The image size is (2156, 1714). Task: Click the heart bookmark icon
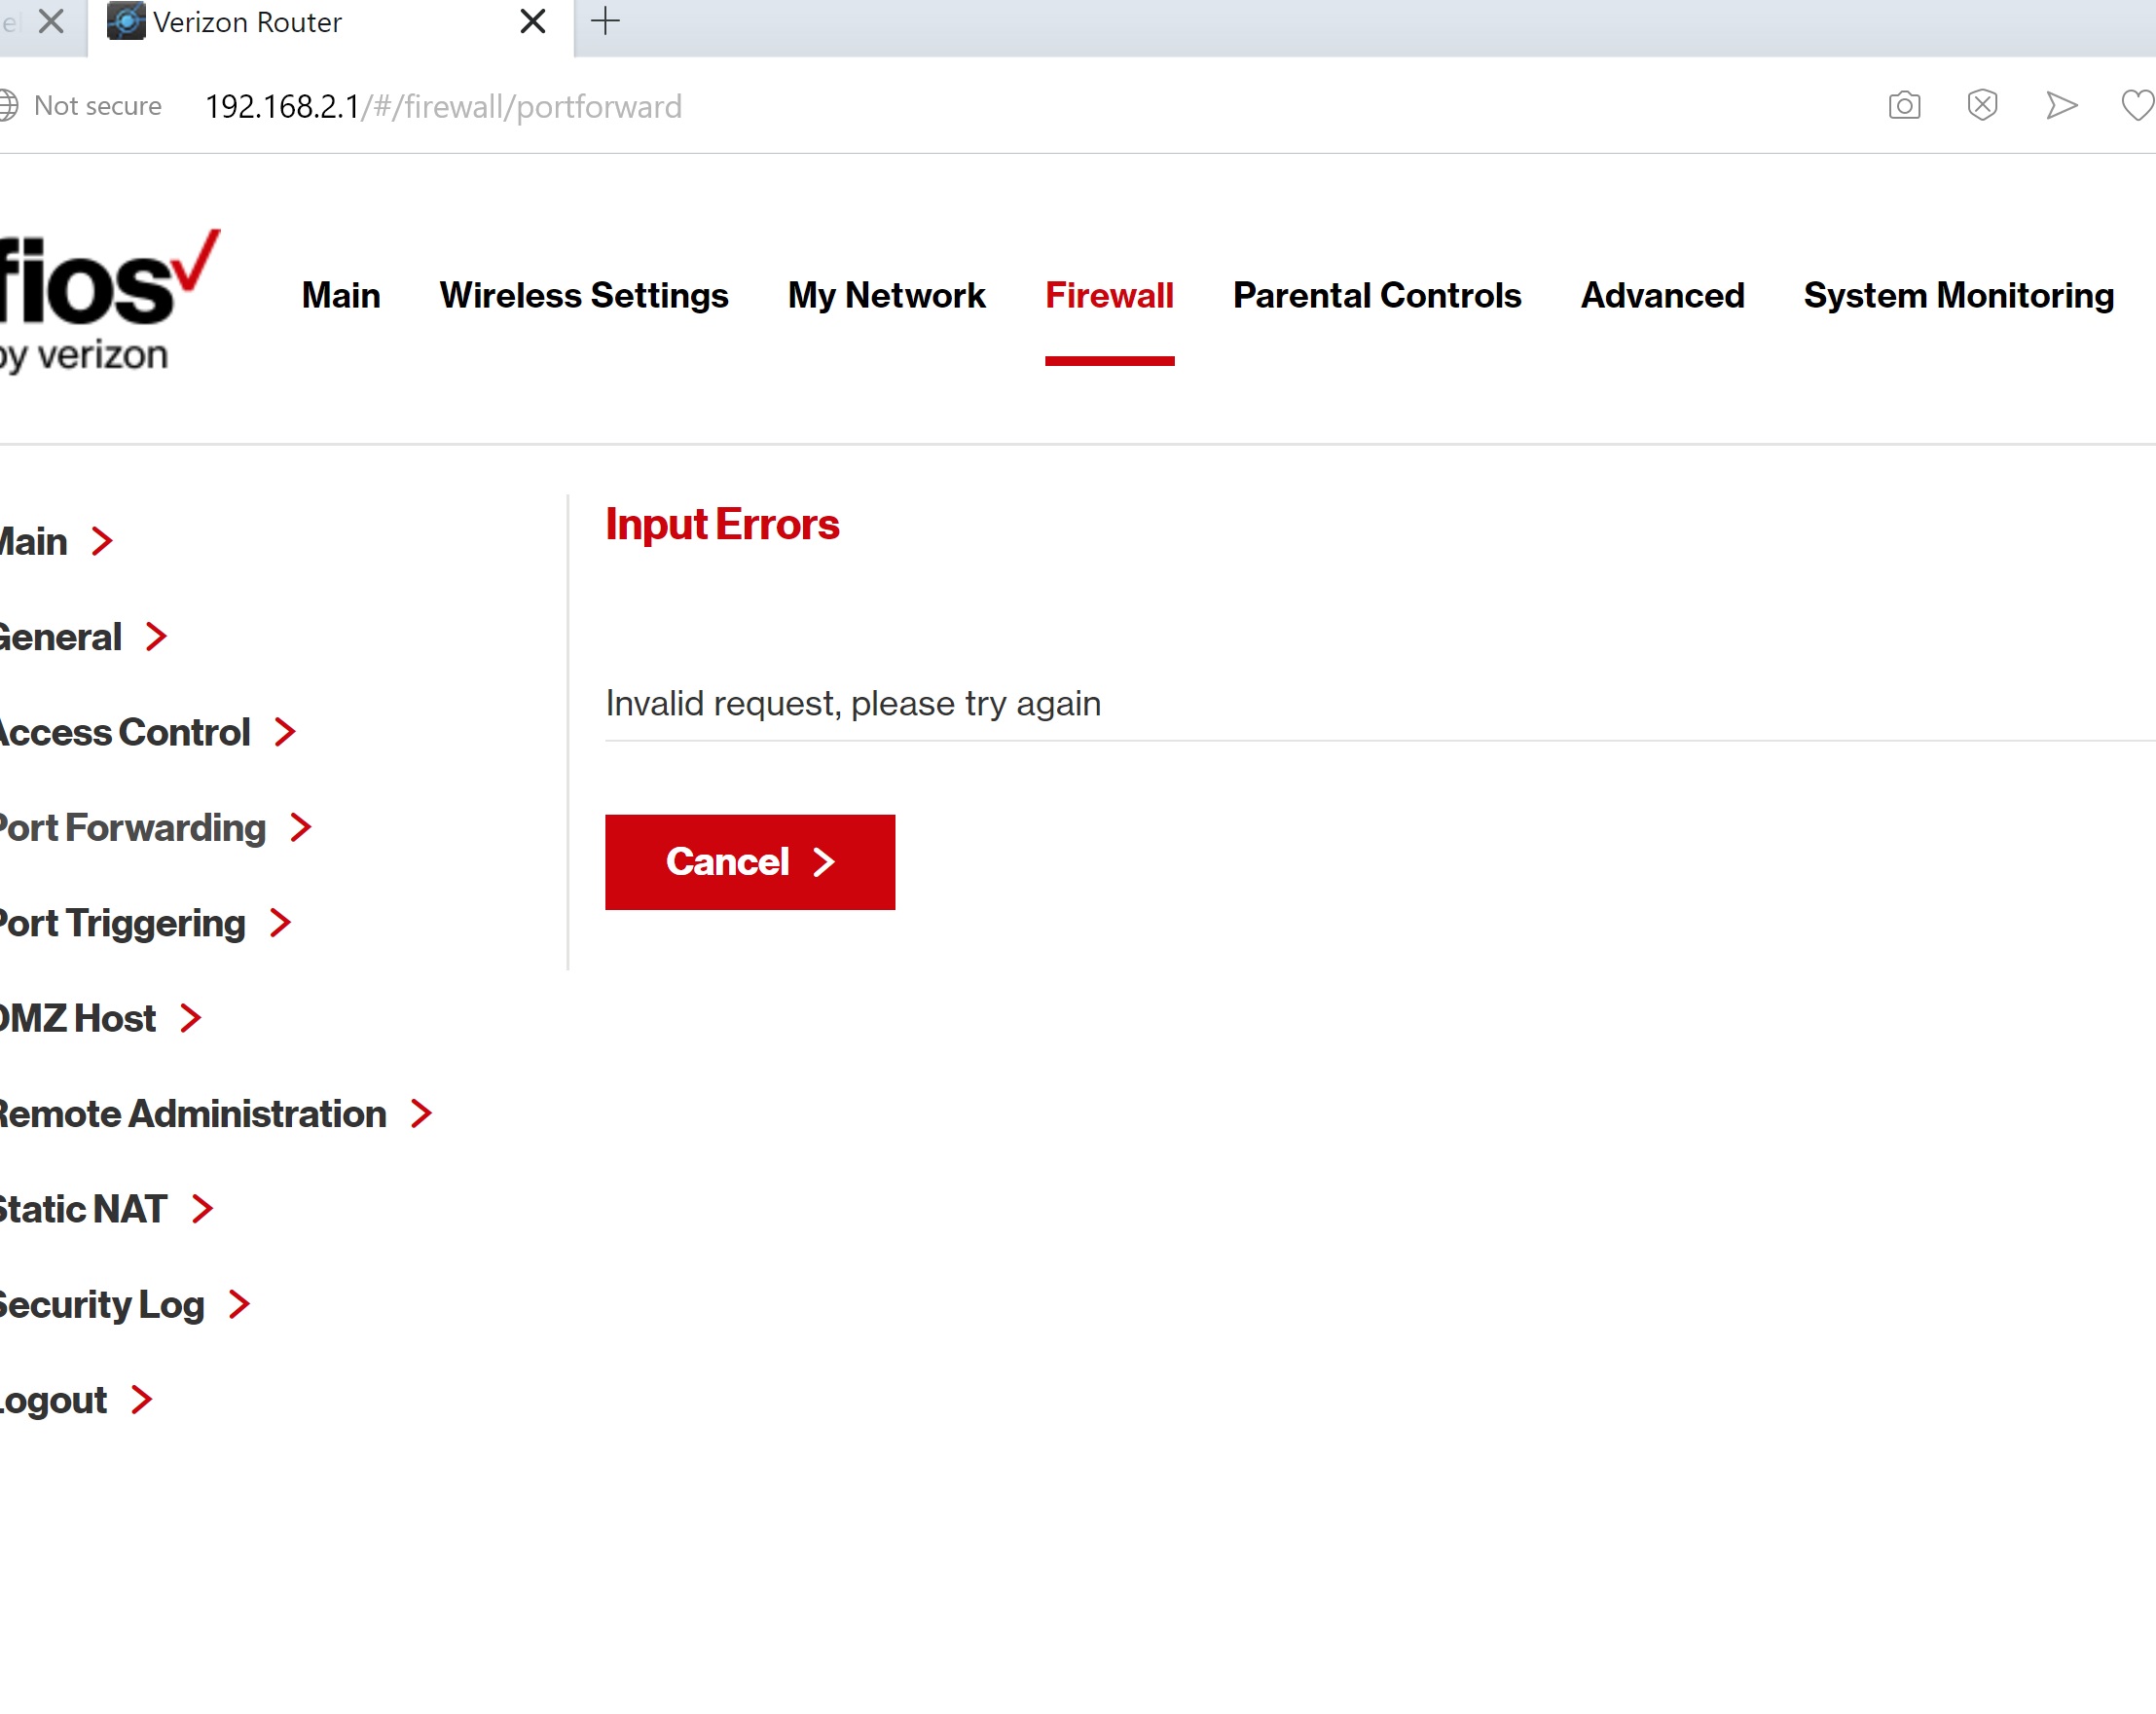pos(2137,105)
